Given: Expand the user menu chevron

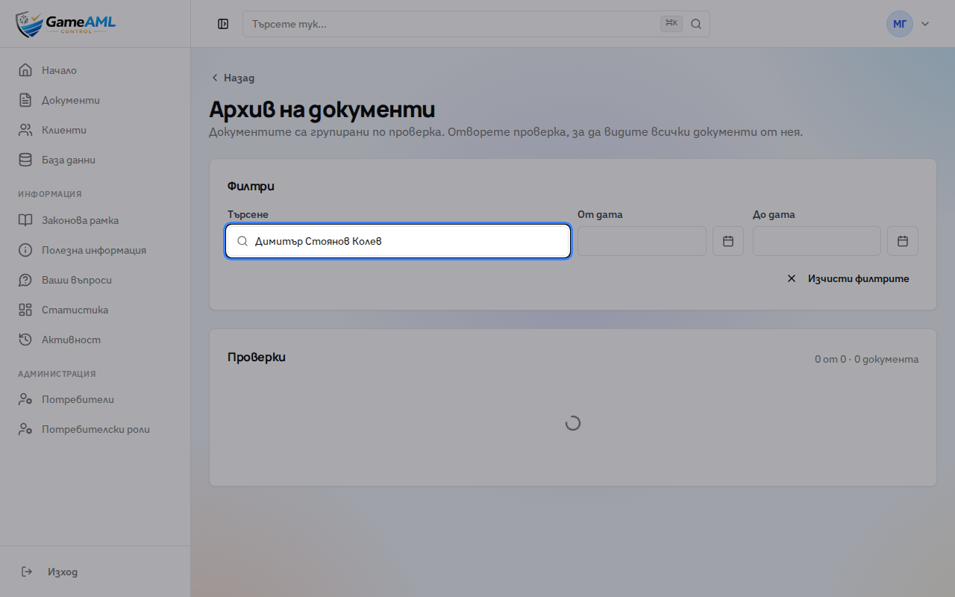Looking at the screenshot, I should click(925, 24).
